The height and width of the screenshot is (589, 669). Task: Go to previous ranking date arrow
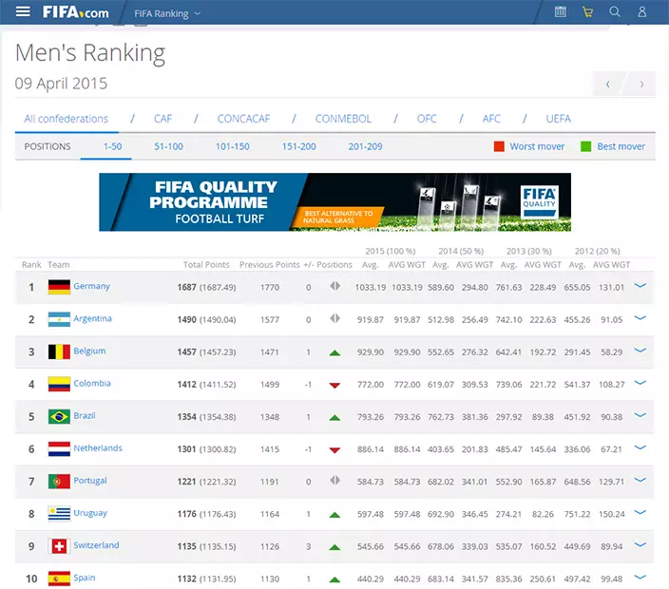(x=608, y=85)
